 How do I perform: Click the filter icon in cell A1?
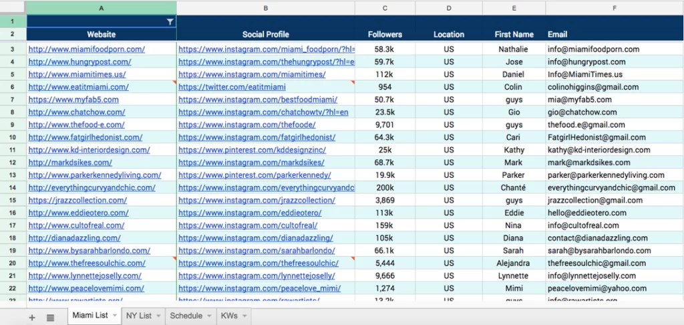(170, 22)
